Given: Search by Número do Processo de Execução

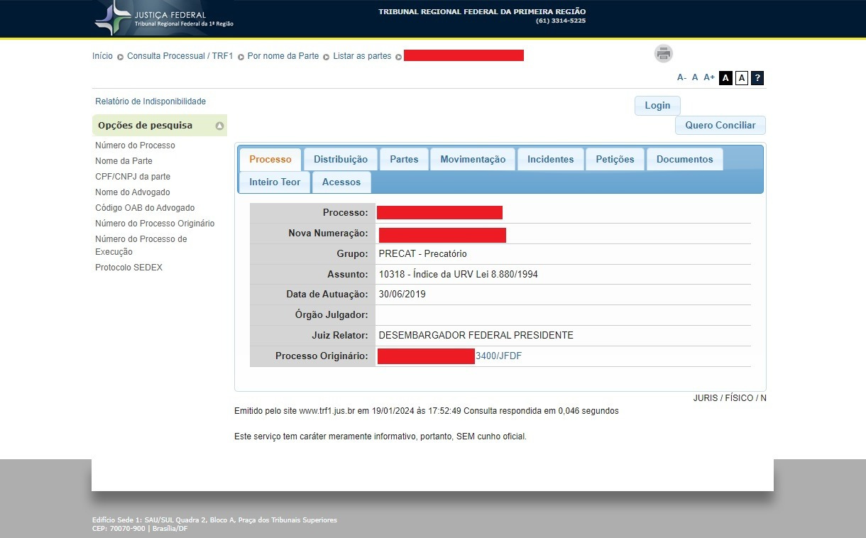Looking at the screenshot, I should tap(141, 246).
